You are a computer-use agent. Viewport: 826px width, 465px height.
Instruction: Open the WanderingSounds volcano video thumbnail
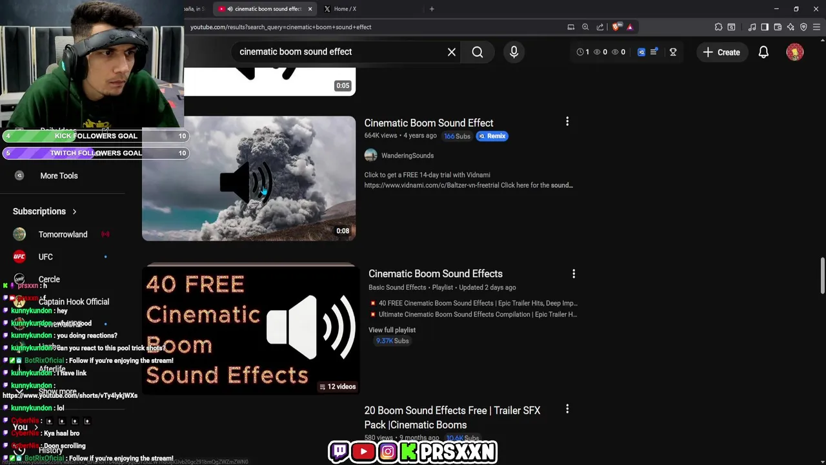click(x=248, y=179)
